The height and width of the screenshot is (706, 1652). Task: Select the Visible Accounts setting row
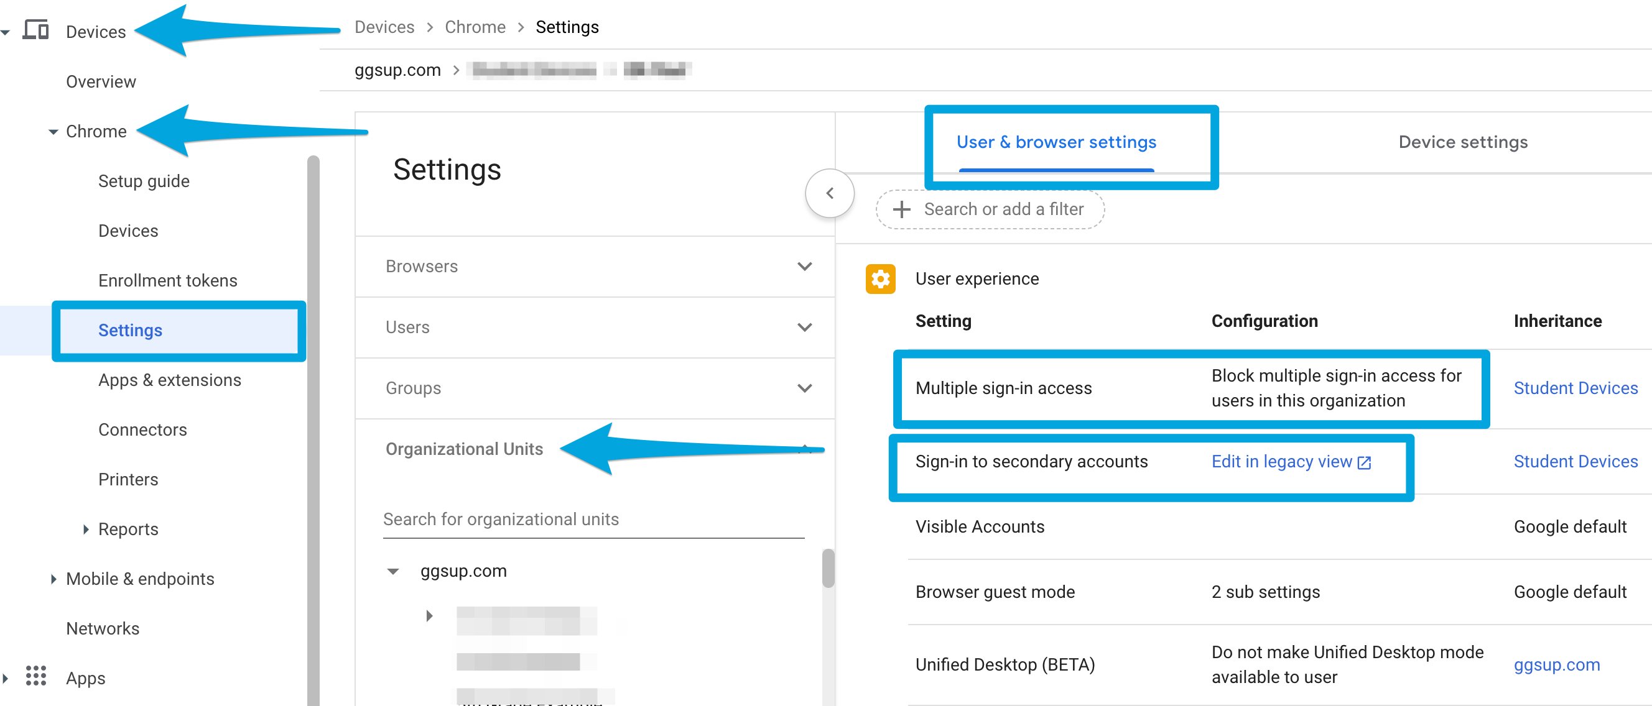pyautogui.click(x=1279, y=526)
